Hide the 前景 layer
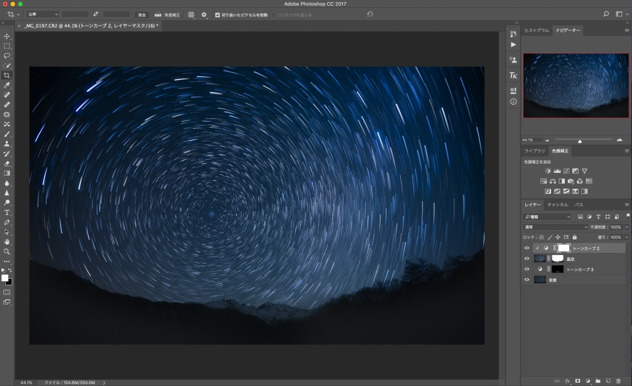632x386 pixels. [x=527, y=279]
